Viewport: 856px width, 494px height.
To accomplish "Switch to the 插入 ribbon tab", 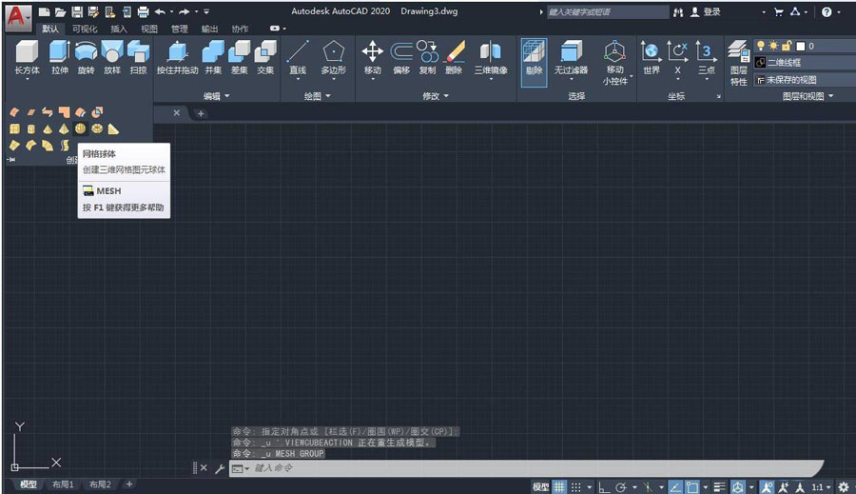I will click(x=119, y=29).
